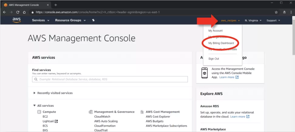The height and width of the screenshot is (132, 295).
Task: Open the Support dropdown menu
Action: (x=273, y=21)
